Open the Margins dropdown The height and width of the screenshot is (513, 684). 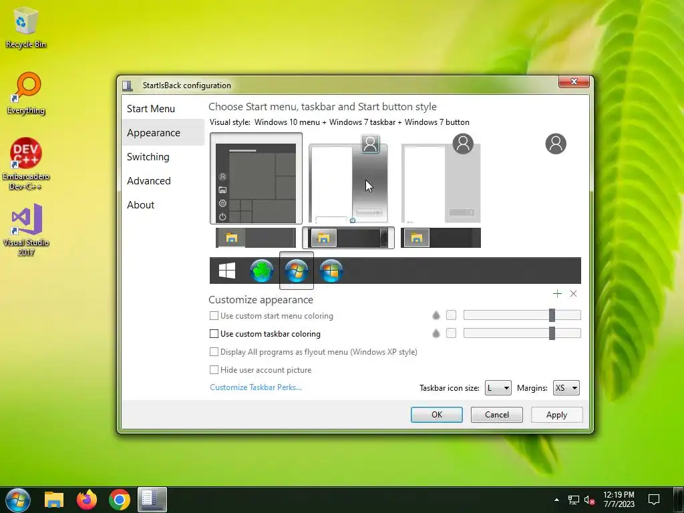tap(566, 388)
